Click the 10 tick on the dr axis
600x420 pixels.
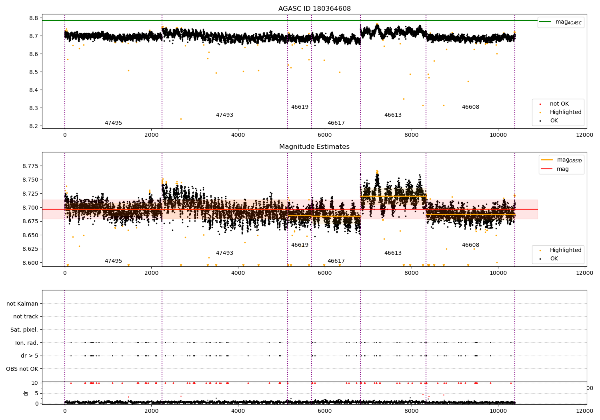point(34,383)
